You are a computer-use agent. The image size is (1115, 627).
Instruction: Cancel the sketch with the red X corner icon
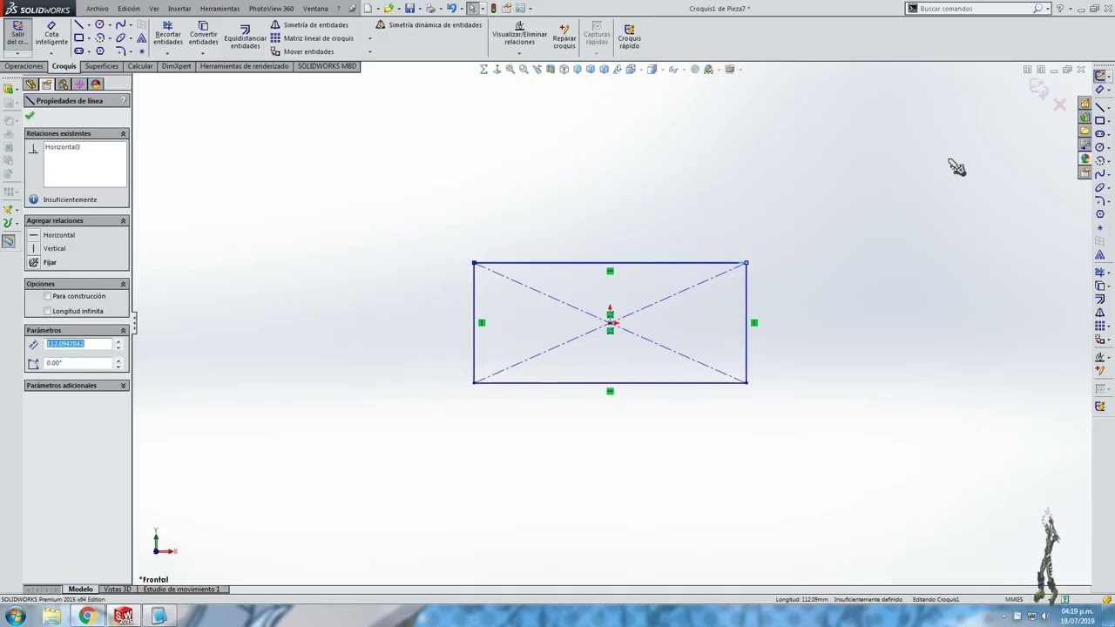pyautogui.click(x=1059, y=104)
